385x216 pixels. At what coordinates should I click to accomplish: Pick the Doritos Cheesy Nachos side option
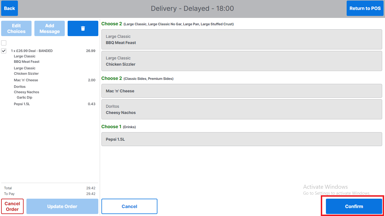tap(242, 109)
